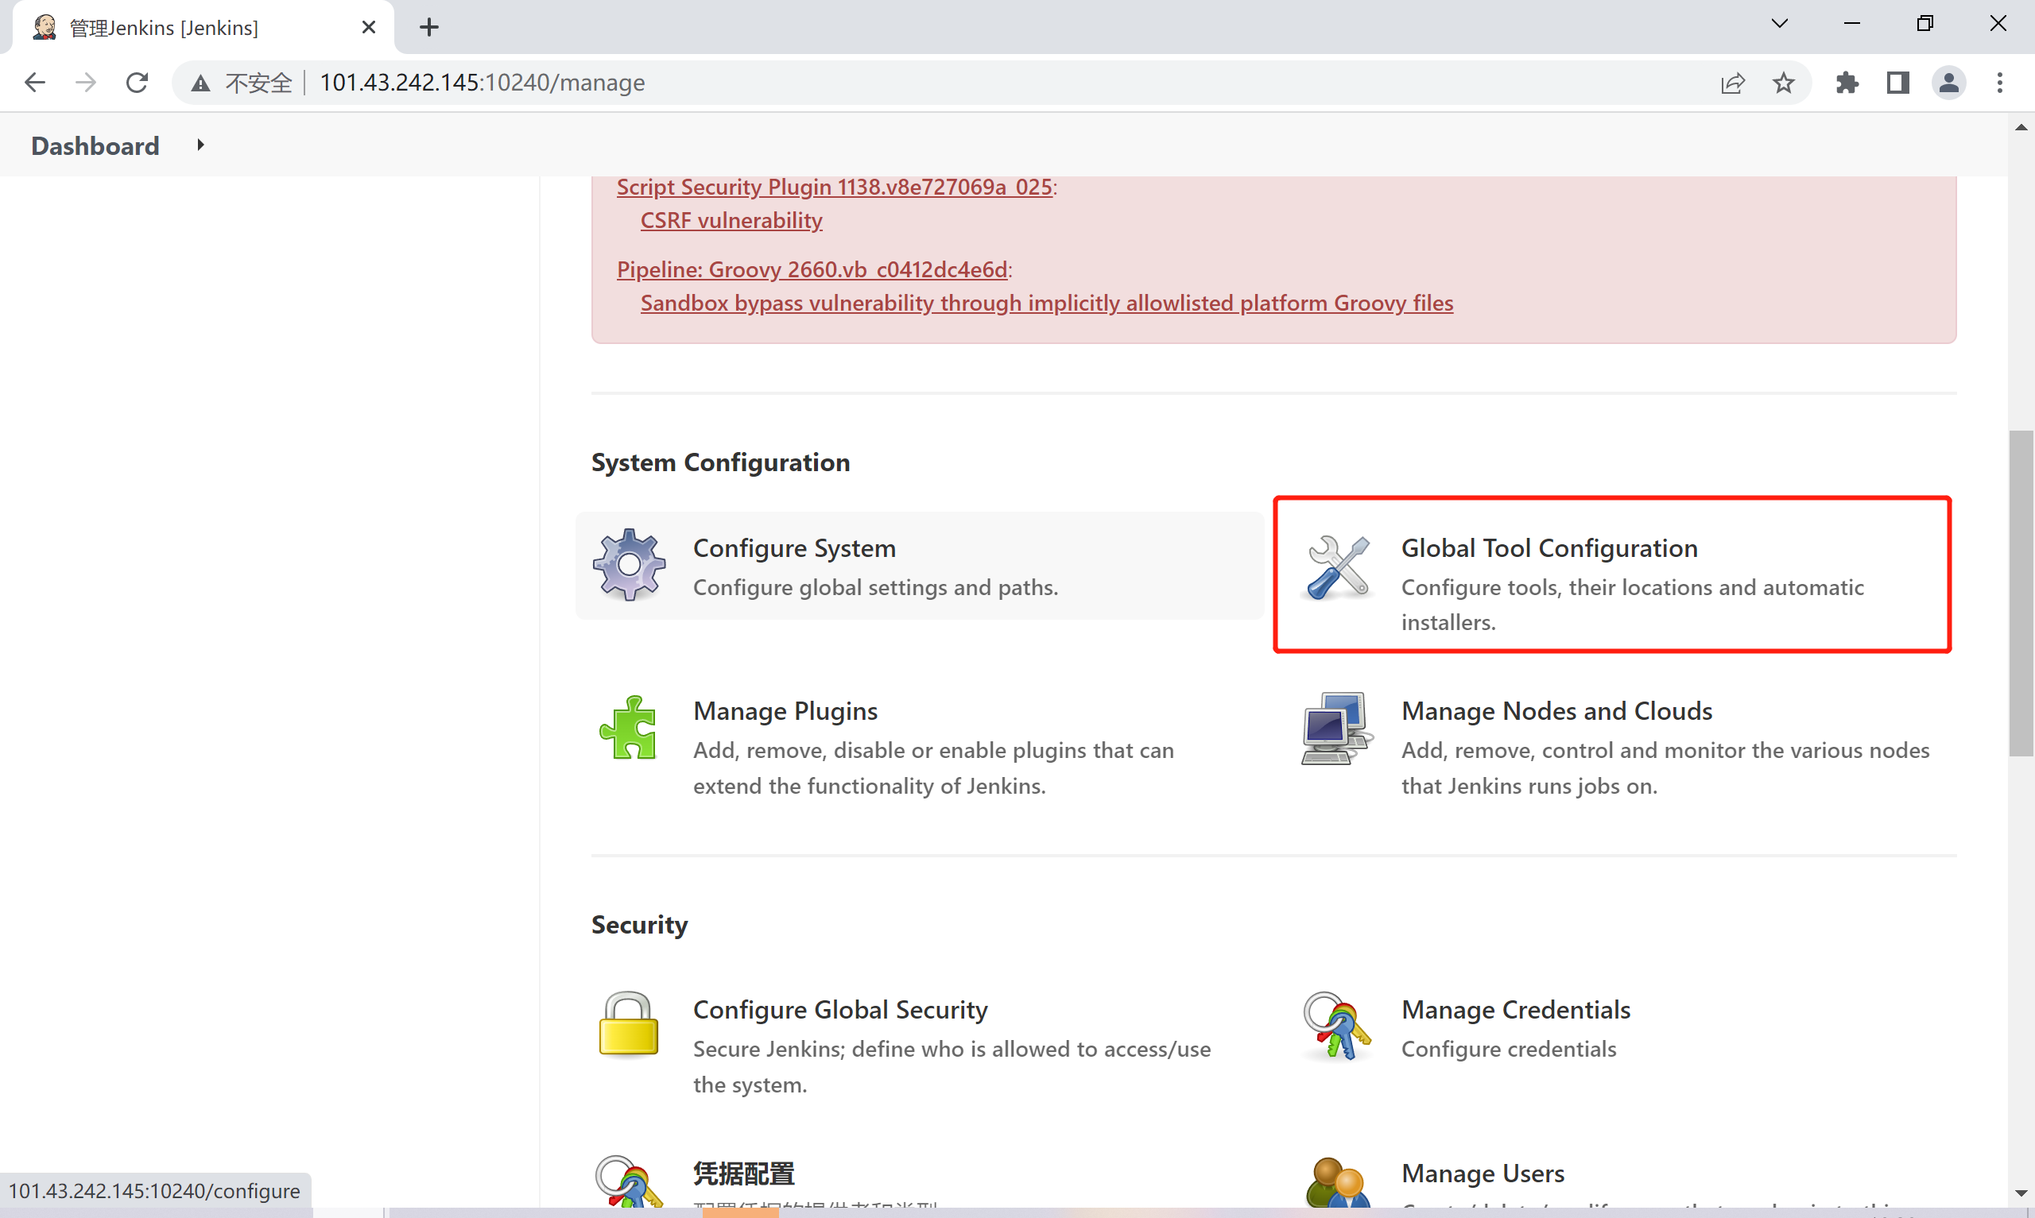Screen dimensions: 2035x1218
Task: Click the Global Tool Configuration wrench icon
Action: pos(1338,566)
